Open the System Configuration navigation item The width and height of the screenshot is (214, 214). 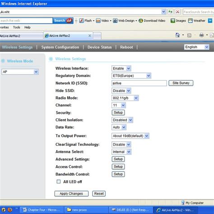(60, 47)
